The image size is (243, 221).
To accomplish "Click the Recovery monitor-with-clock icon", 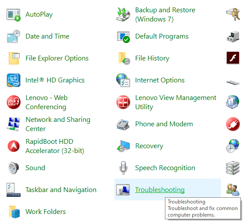I will [x=123, y=146].
